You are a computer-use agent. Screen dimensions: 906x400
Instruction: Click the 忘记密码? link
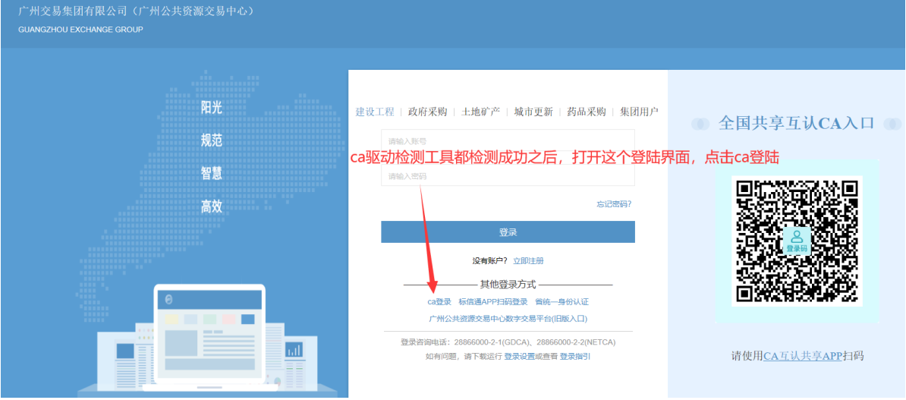pos(613,204)
